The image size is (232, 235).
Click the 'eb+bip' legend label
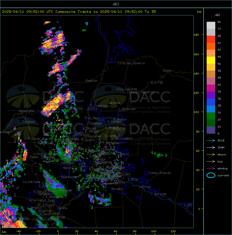pos(223,169)
